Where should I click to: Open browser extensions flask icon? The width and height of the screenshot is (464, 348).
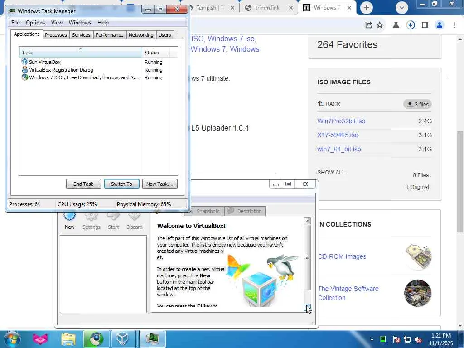[x=396, y=25]
